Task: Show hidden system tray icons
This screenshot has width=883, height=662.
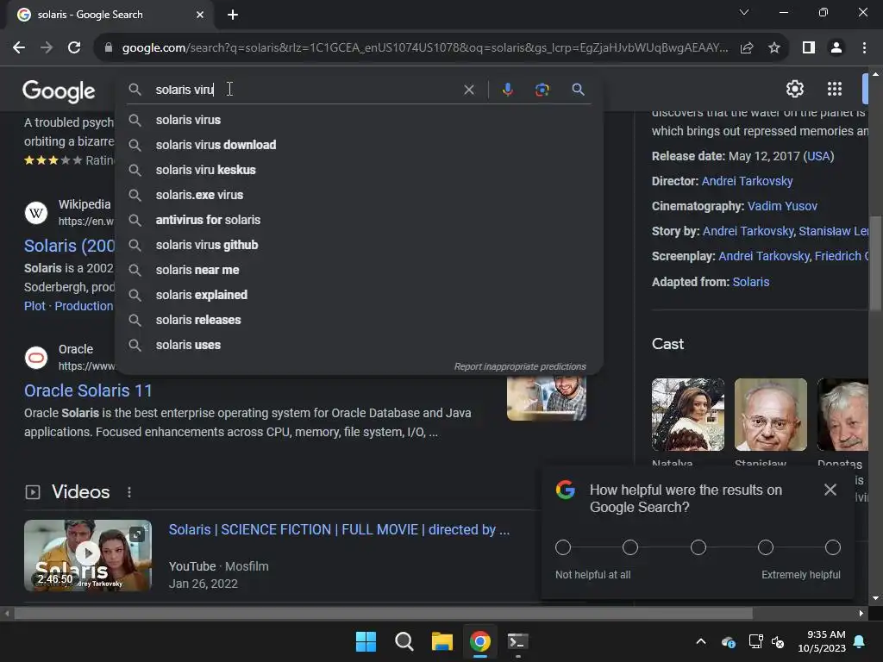Action: coord(701,641)
